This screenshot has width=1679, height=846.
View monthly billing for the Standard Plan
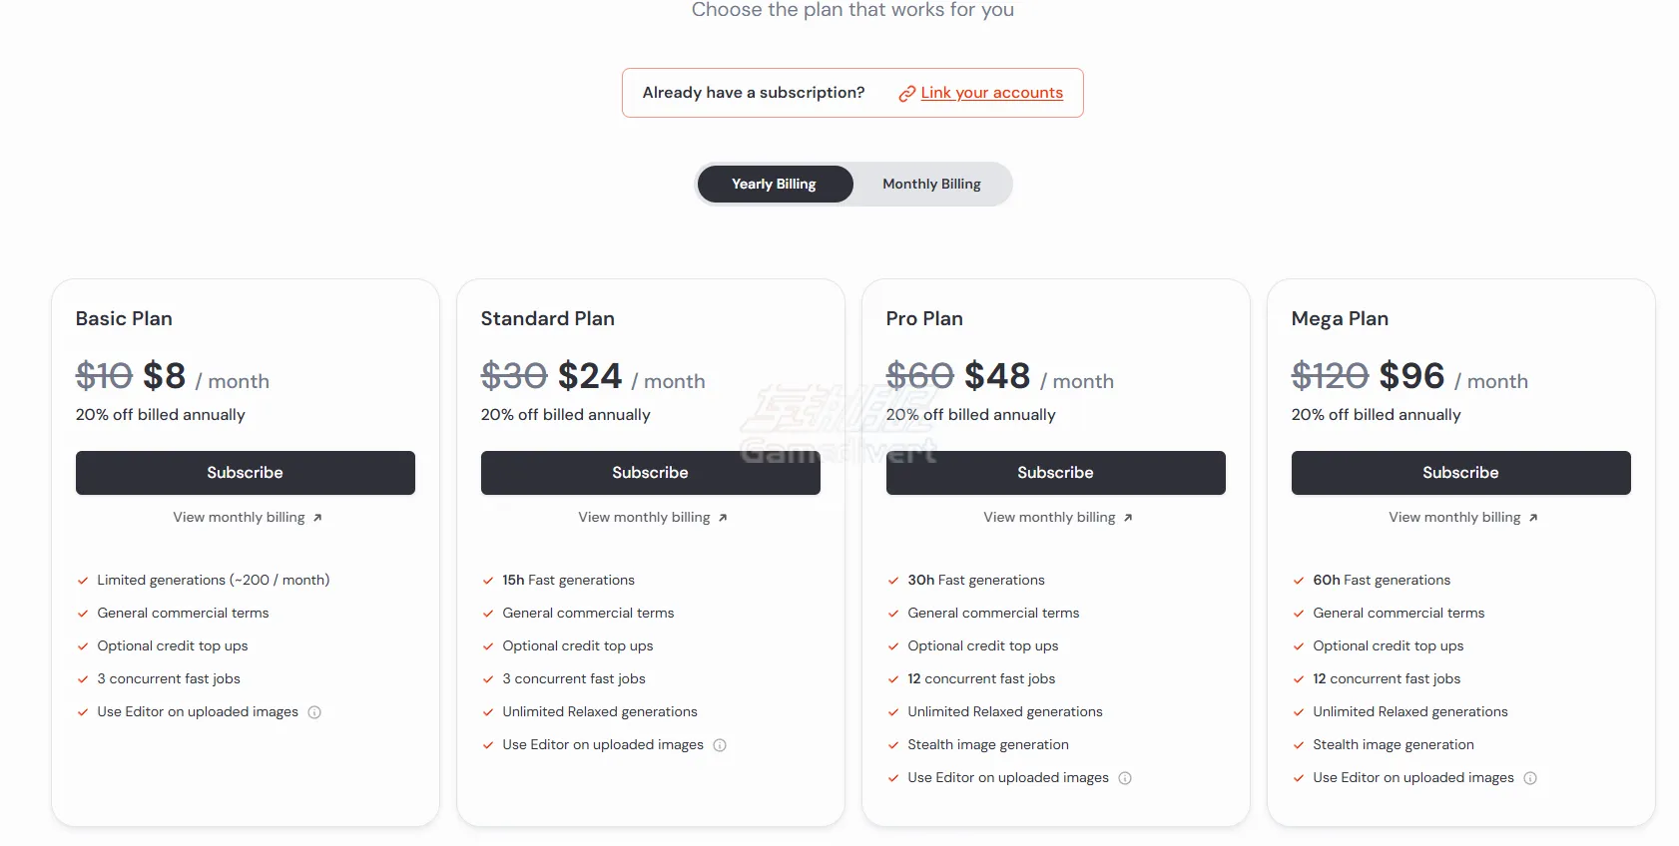click(644, 518)
